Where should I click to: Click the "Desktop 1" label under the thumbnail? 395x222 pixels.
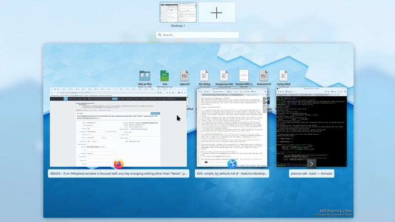coord(178,26)
